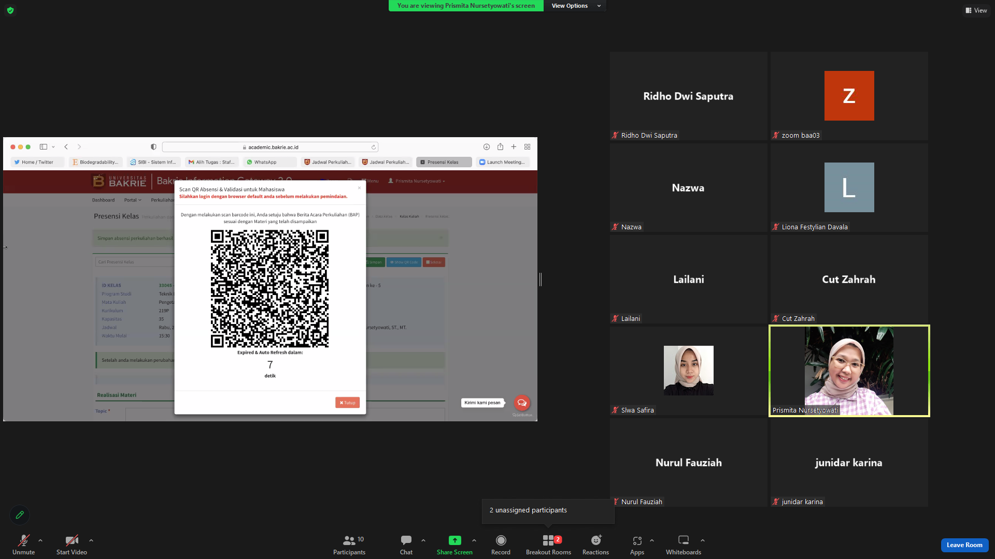Click the Cari Presensi Kelas search field

click(x=135, y=262)
